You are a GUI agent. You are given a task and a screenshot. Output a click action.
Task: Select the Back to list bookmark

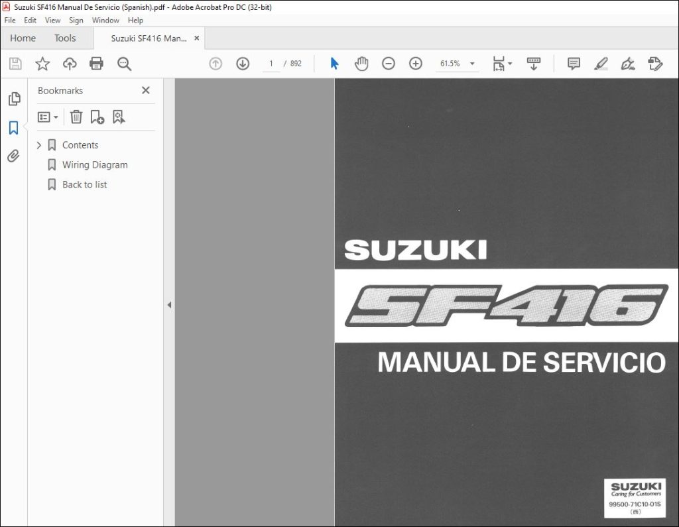tap(84, 185)
